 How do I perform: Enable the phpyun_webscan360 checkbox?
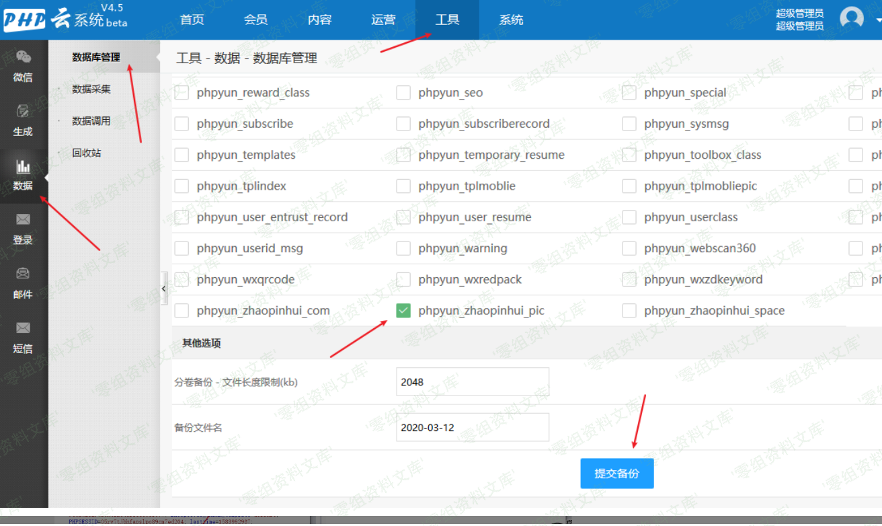pos(629,248)
